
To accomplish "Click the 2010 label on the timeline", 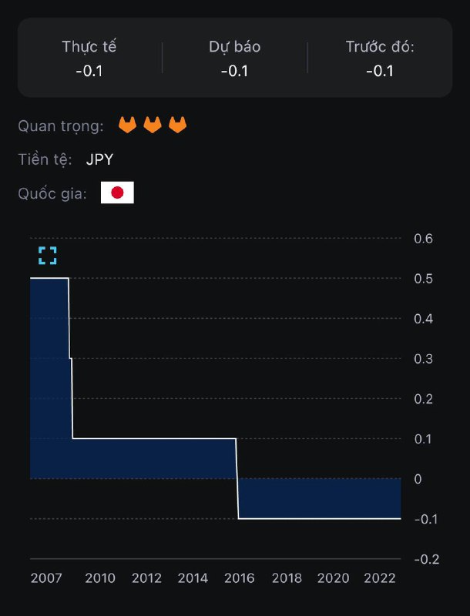I will point(100,578).
